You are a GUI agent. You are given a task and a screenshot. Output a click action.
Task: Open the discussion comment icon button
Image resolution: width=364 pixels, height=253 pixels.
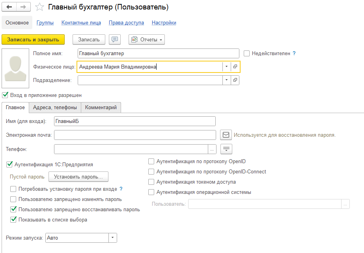115,39
